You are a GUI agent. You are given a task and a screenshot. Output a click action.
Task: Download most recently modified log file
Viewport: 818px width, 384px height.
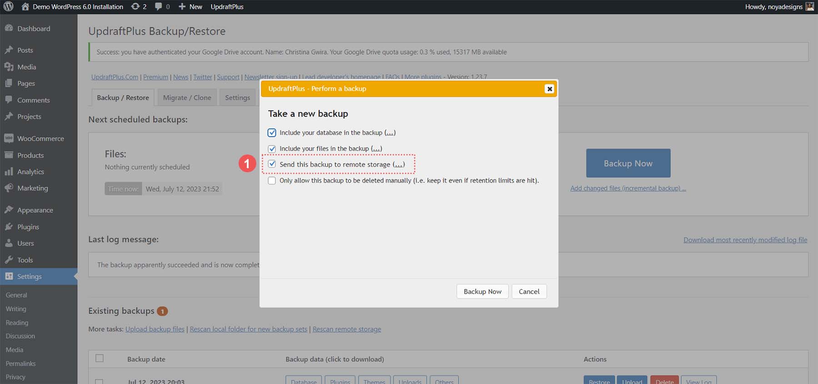coord(745,240)
